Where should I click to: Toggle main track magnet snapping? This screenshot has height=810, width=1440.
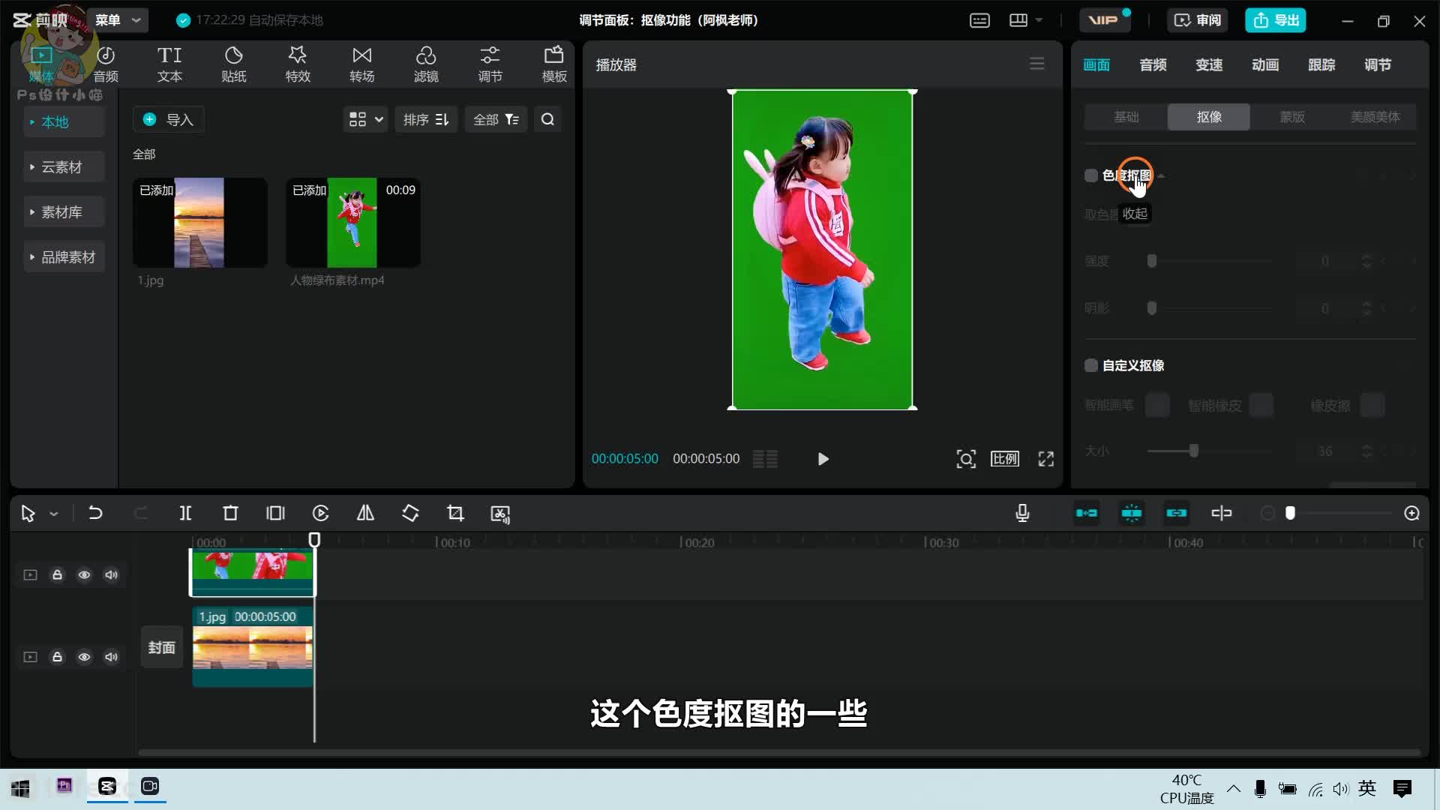click(x=1087, y=513)
